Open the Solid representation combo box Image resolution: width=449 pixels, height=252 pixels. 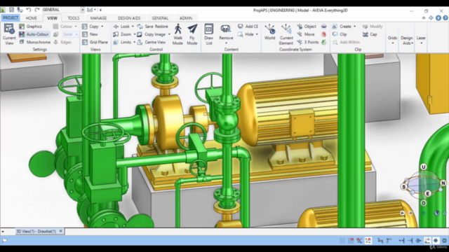[x=70, y=34]
